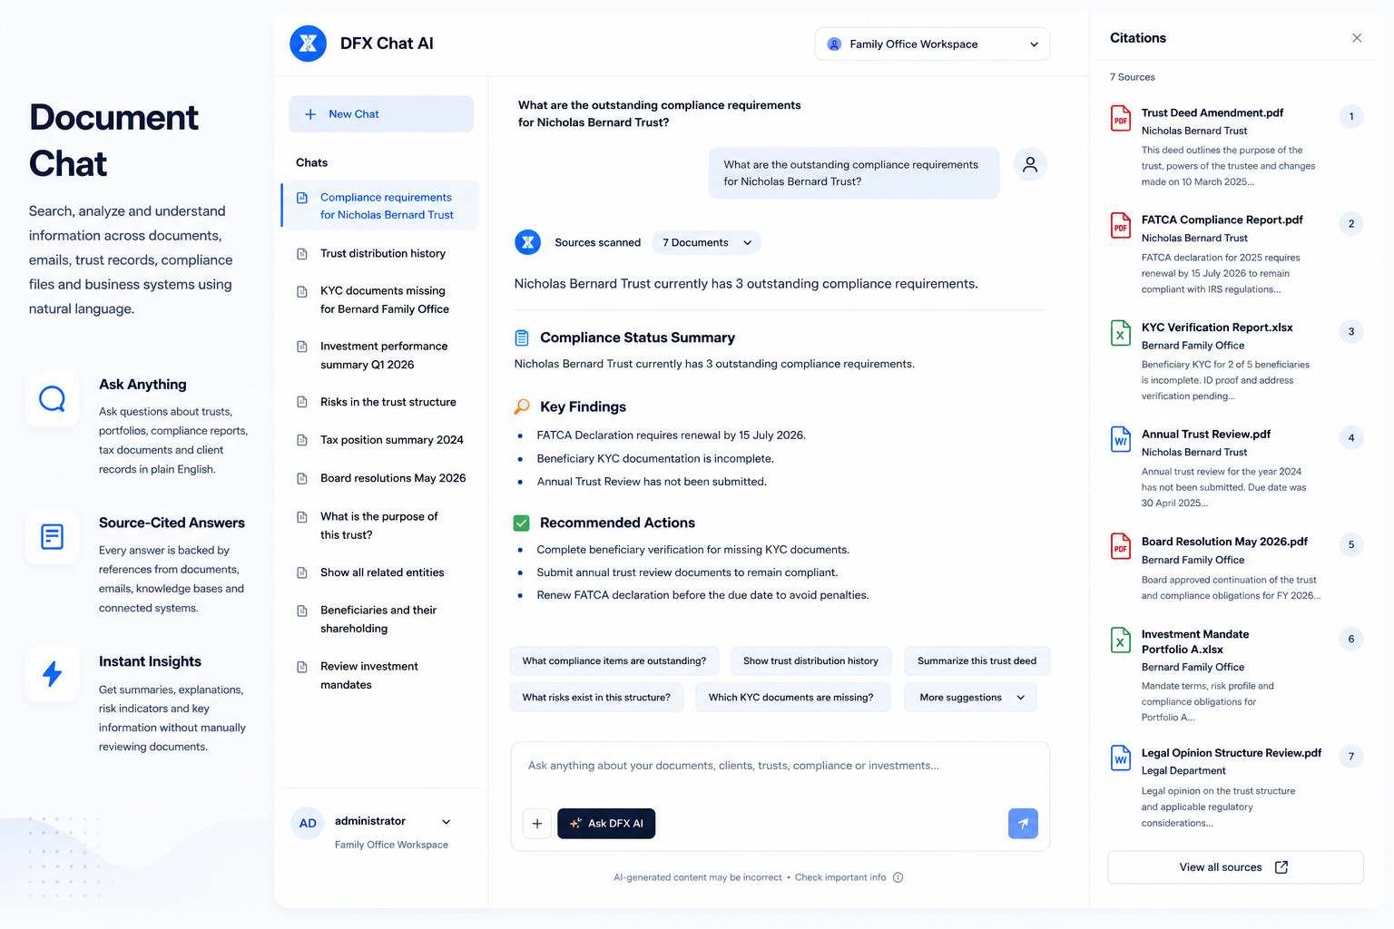Open citation Annual Trust Review.pdf
1394x929 pixels.
pyautogui.click(x=1205, y=435)
